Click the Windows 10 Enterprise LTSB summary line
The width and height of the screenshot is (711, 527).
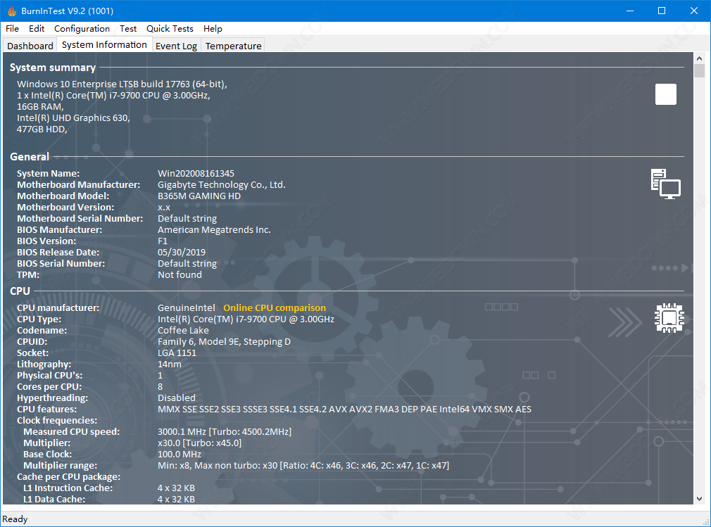tap(122, 84)
